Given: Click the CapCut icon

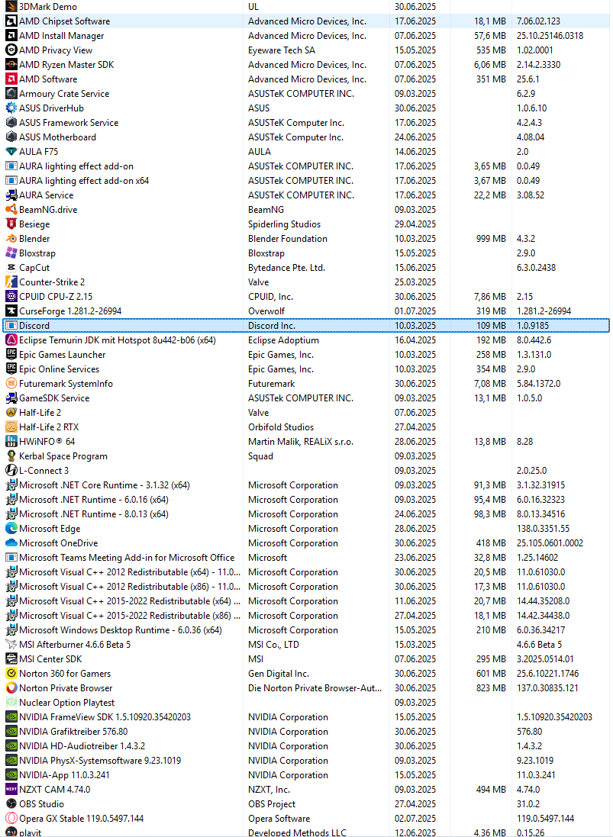Looking at the screenshot, I should [11, 268].
